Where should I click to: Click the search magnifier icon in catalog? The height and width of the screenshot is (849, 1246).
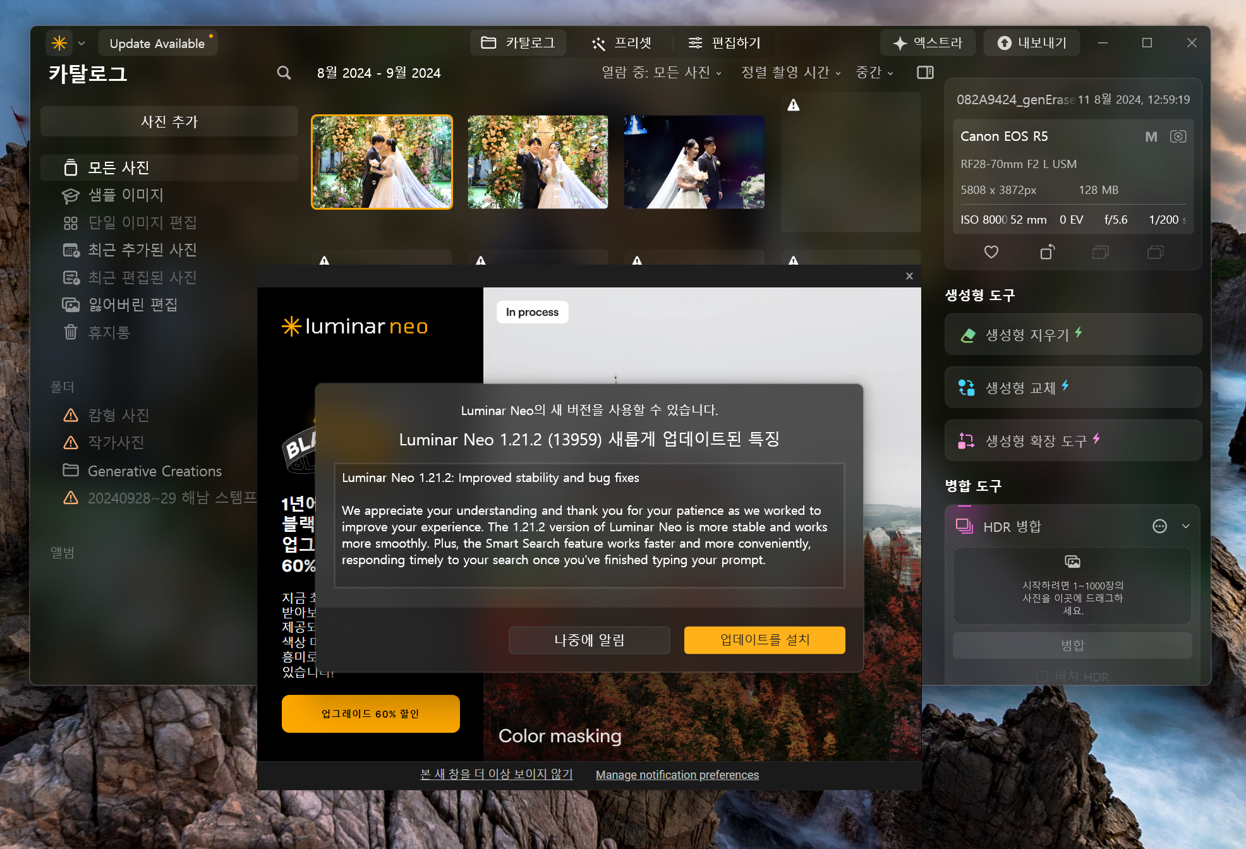point(284,73)
